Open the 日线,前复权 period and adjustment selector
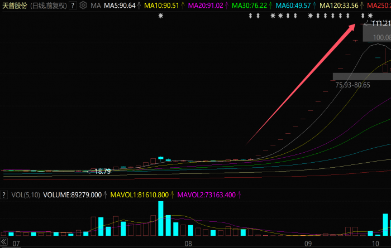 pos(48,5)
